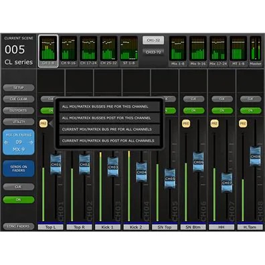Choose Current Mix/Matrix Bus Pre For All Channels
Screen dimensions: 265x265
110,129
